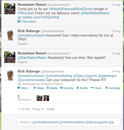
Task: Click the Delete trash icon
Action: [x=48, y=88]
